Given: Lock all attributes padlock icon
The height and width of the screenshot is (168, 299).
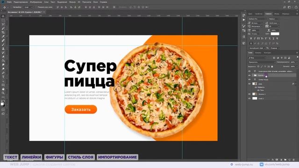Looking at the screenshot, I should point(272,66).
